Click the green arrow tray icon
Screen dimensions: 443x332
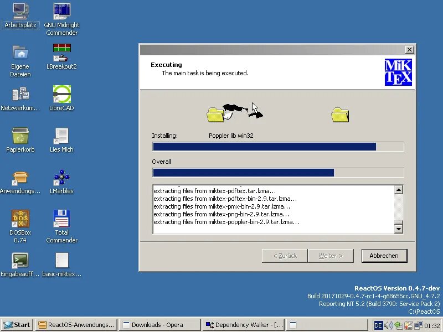coord(399,325)
